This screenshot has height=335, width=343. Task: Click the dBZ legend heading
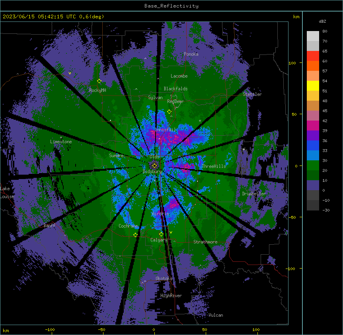pyautogui.click(x=322, y=21)
